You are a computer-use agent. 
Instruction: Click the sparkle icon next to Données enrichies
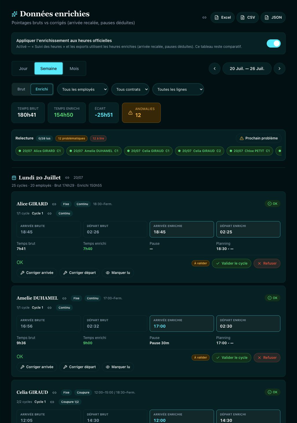[15, 14]
